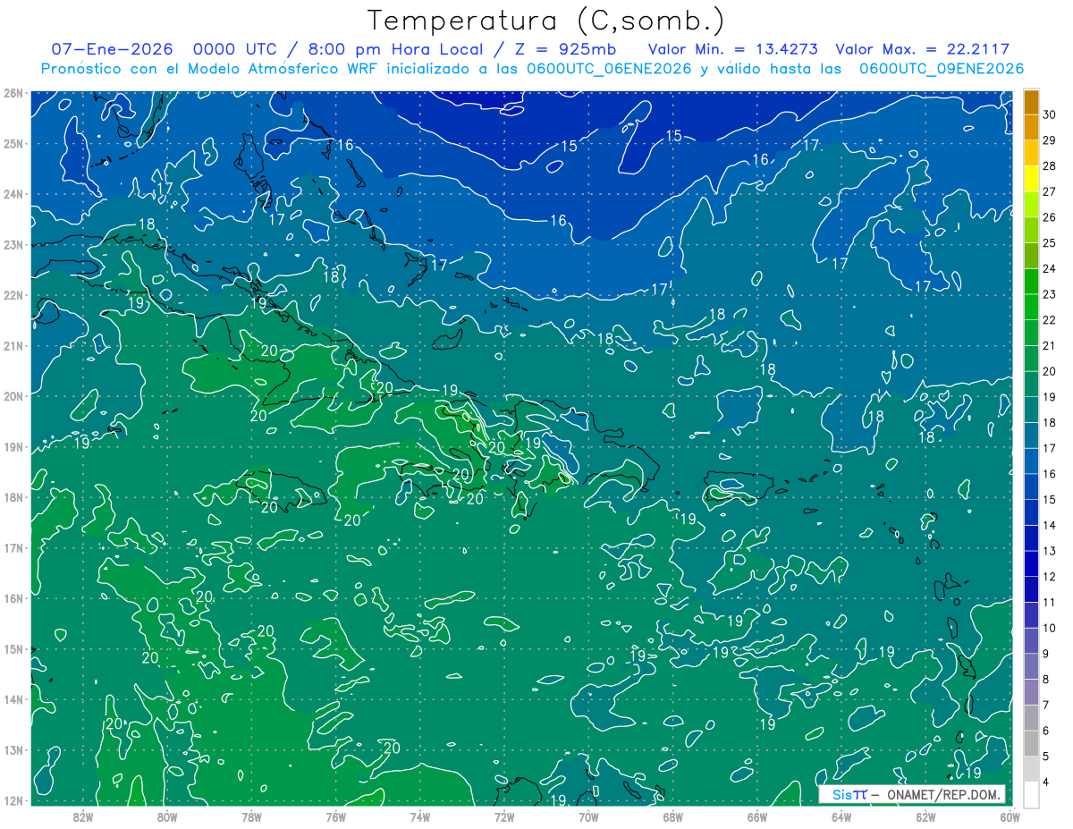
Task: Pick the white swatch at the scale bottom
Action: (1031, 794)
